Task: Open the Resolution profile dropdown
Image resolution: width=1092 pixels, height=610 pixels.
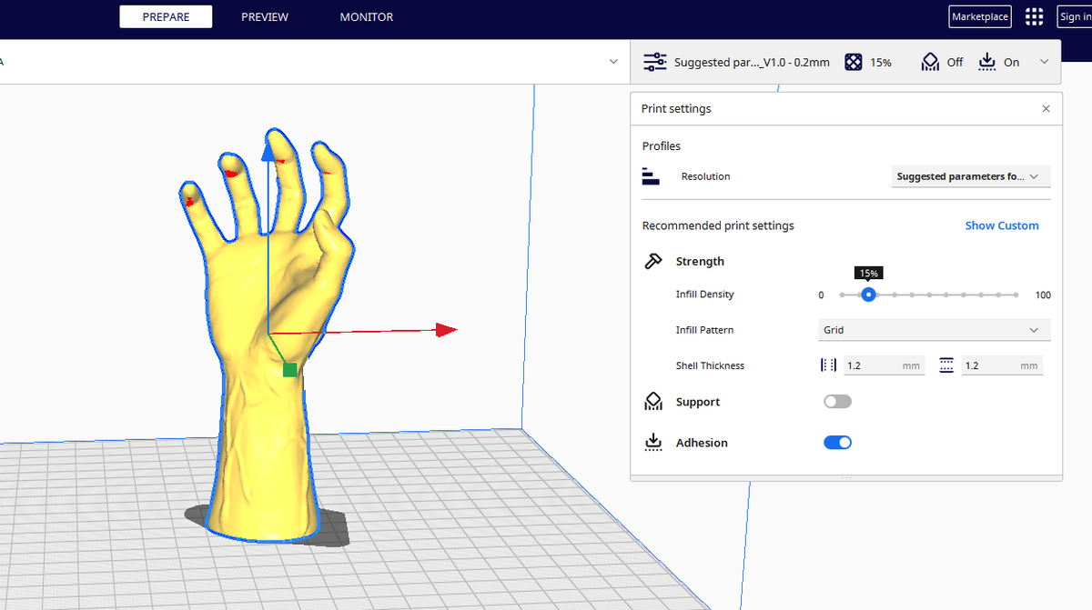Action: click(970, 175)
